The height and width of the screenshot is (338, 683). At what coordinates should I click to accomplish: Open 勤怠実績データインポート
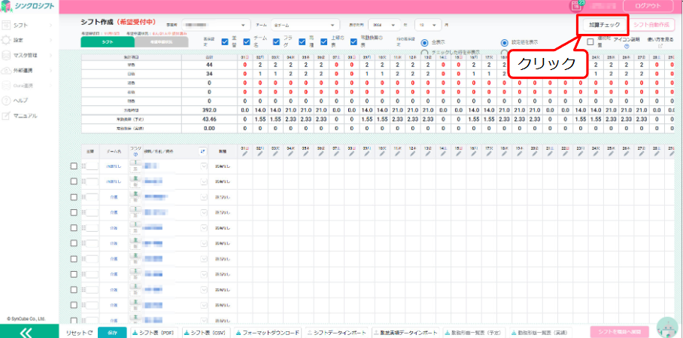coord(405,332)
